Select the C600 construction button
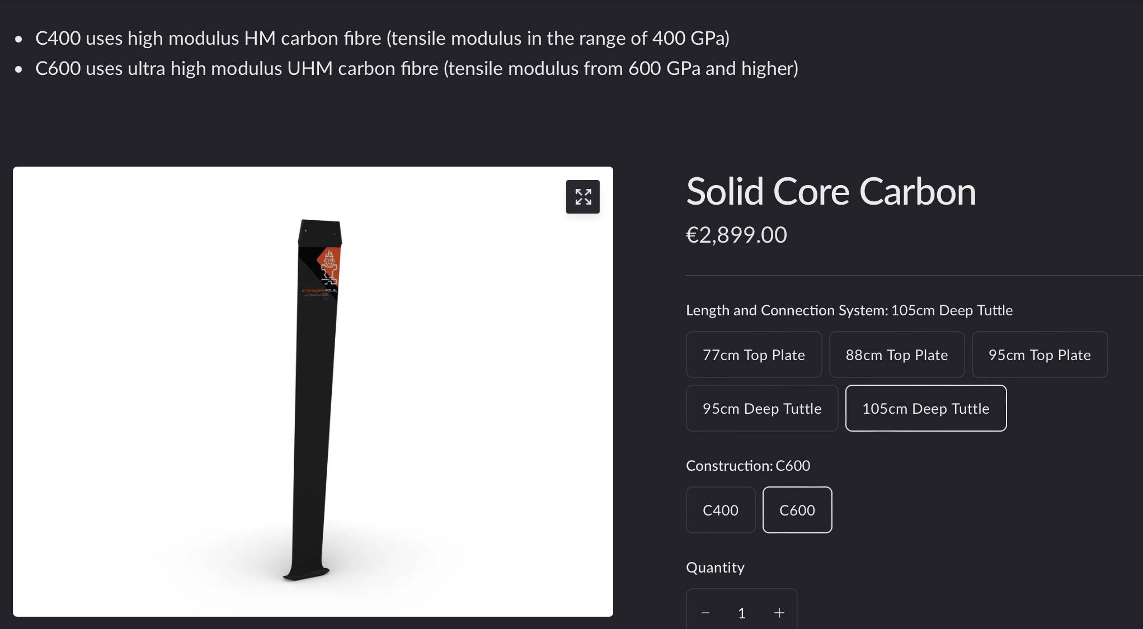Image resolution: width=1143 pixels, height=629 pixels. pyautogui.click(x=797, y=510)
